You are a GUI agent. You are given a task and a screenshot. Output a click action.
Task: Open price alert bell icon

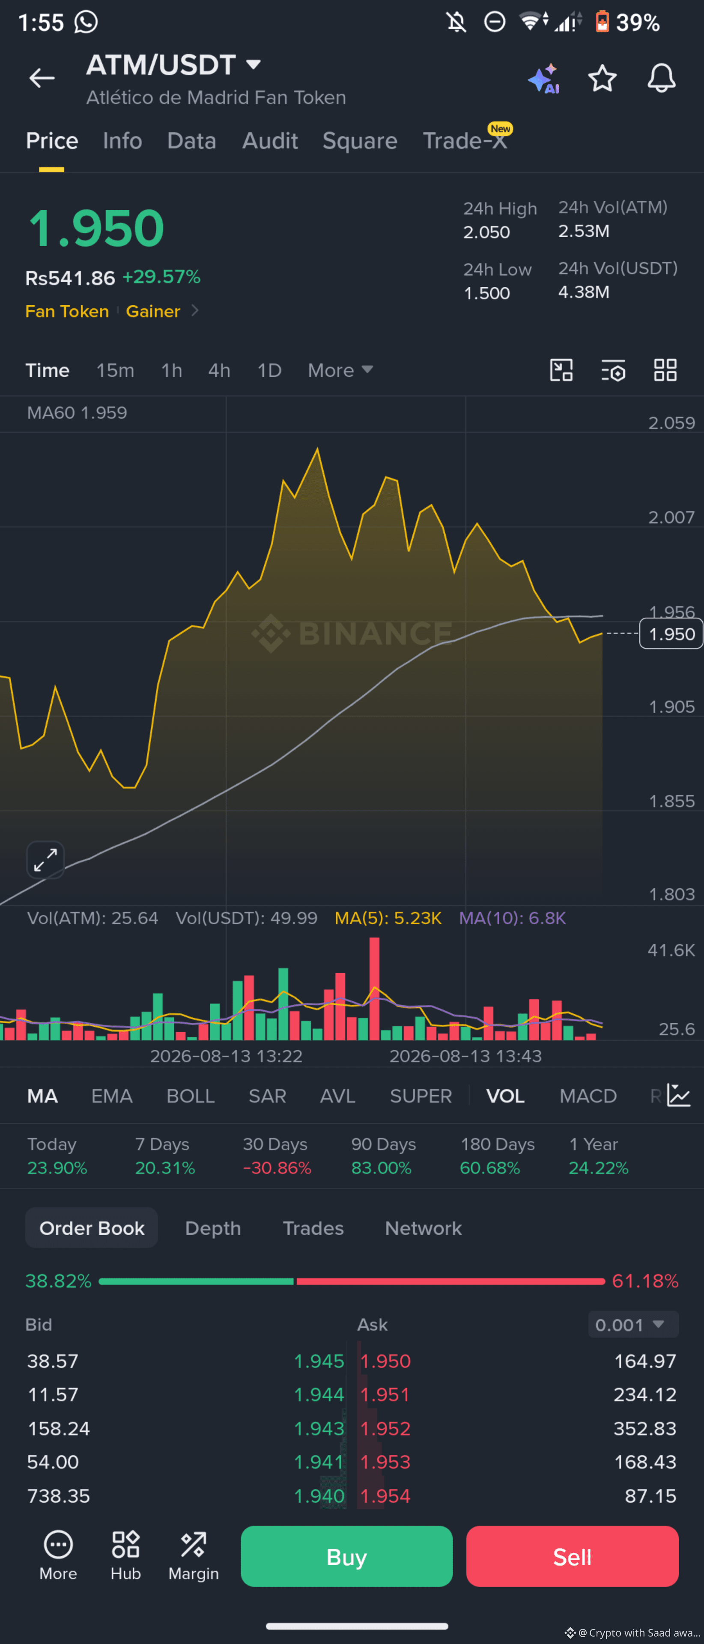661,78
